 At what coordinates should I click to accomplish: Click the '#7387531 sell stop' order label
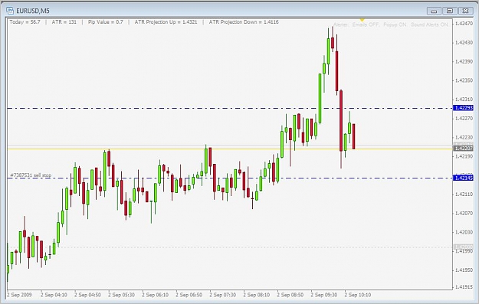(31, 175)
